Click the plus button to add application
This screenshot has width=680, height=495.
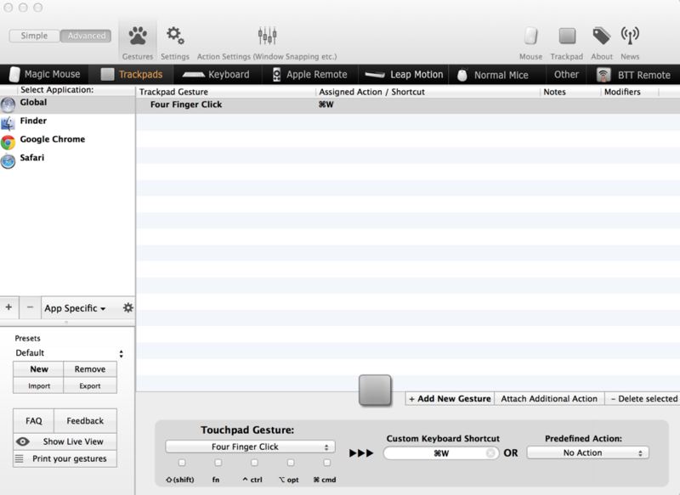point(8,307)
